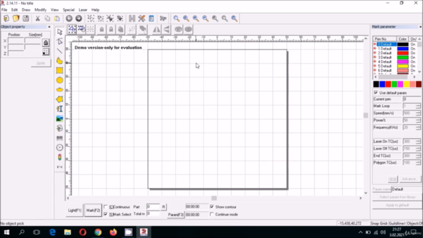This screenshot has height=238, width=423.
Task: Select the traffic-light Input port tool
Action: (59, 157)
